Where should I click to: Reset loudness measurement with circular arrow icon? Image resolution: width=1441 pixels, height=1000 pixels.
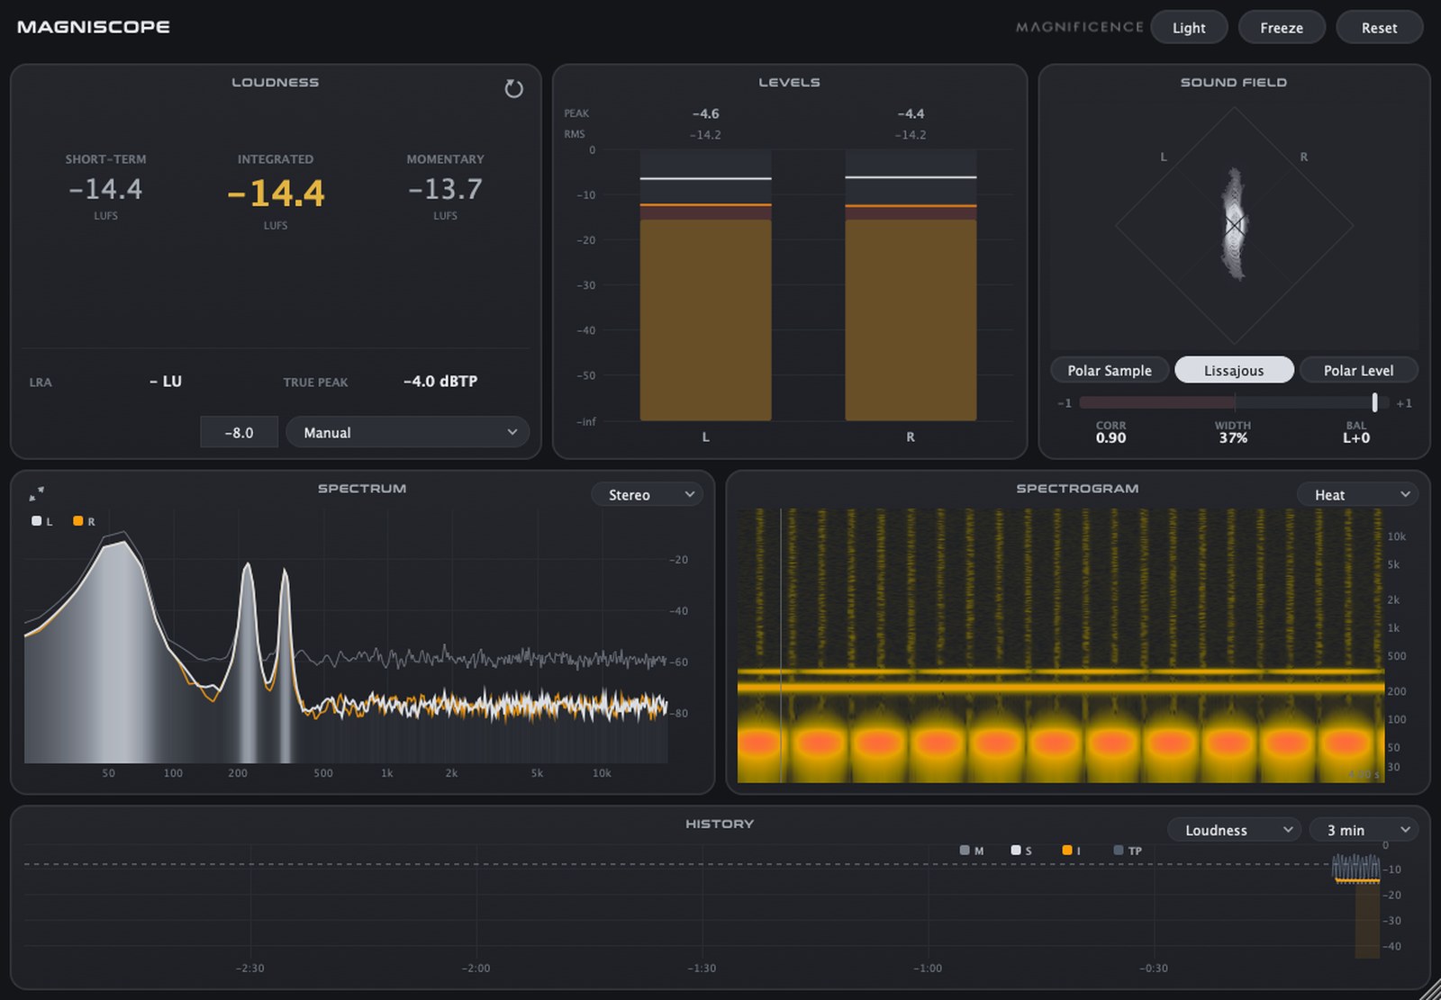click(x=513, y=88)
